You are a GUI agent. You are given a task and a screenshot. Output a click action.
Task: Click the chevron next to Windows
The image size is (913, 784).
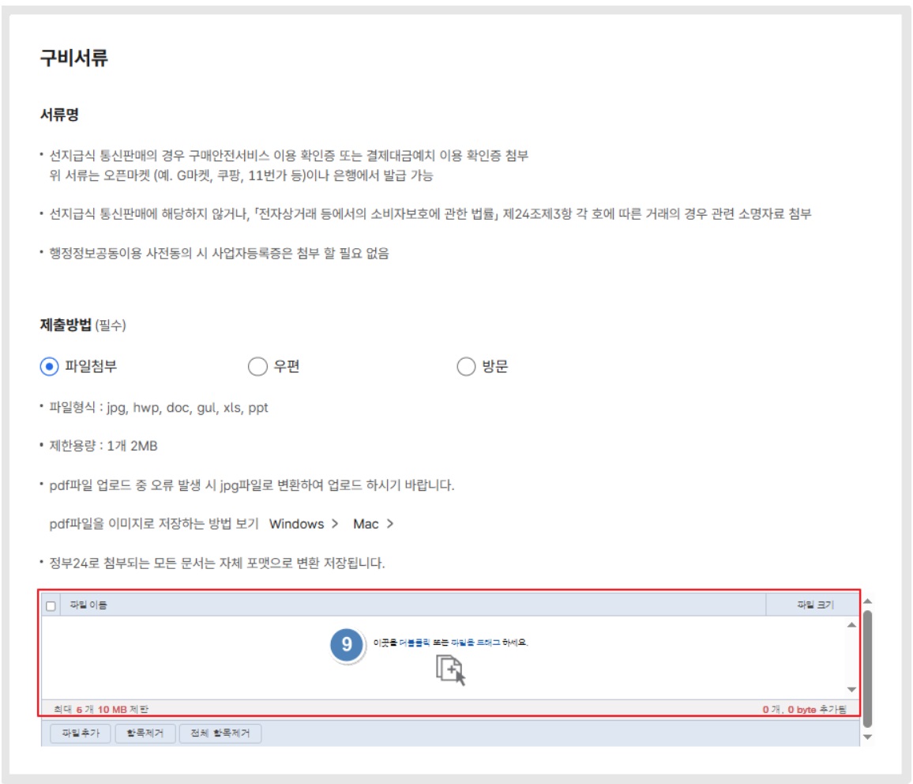pos(335,524)
